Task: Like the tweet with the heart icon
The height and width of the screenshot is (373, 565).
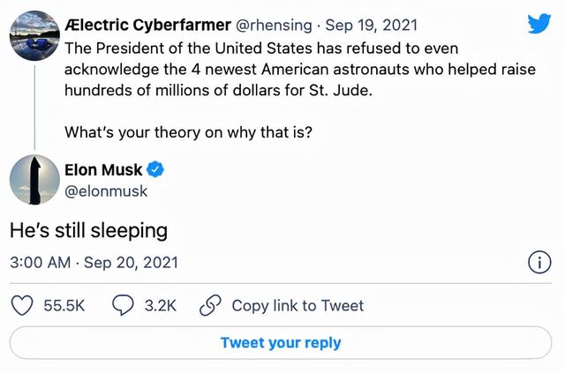Action: [21, 305]
